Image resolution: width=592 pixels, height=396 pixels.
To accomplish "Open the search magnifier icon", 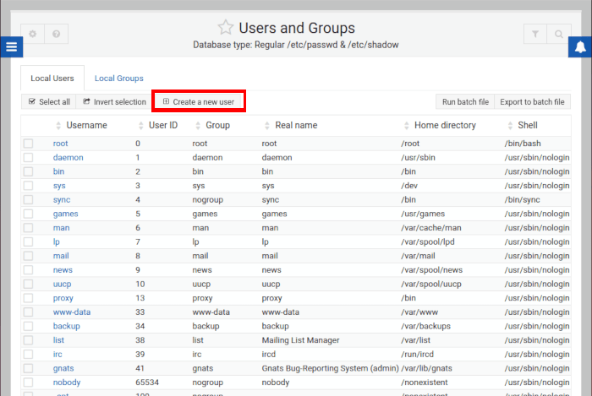I will [x=559, y=34].
